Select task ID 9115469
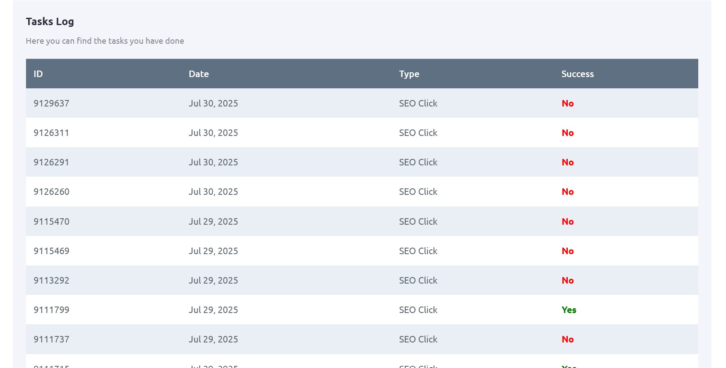Image resolution: width=726 pixels, height=368 pixels. coord(51,251)
